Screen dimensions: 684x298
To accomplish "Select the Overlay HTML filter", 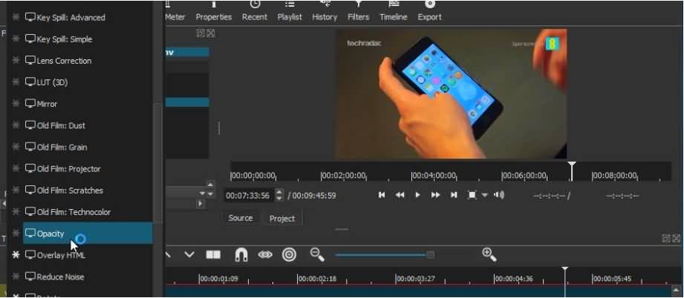I will 88,255.
